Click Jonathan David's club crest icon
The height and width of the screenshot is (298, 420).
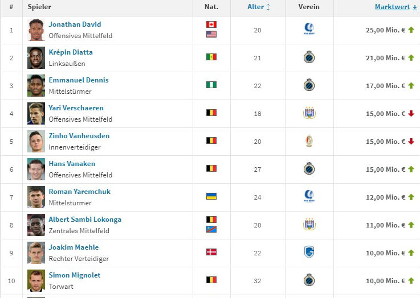309,30
